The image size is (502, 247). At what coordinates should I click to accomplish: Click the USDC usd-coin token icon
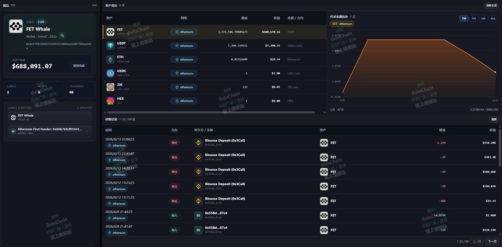[110, 73]
